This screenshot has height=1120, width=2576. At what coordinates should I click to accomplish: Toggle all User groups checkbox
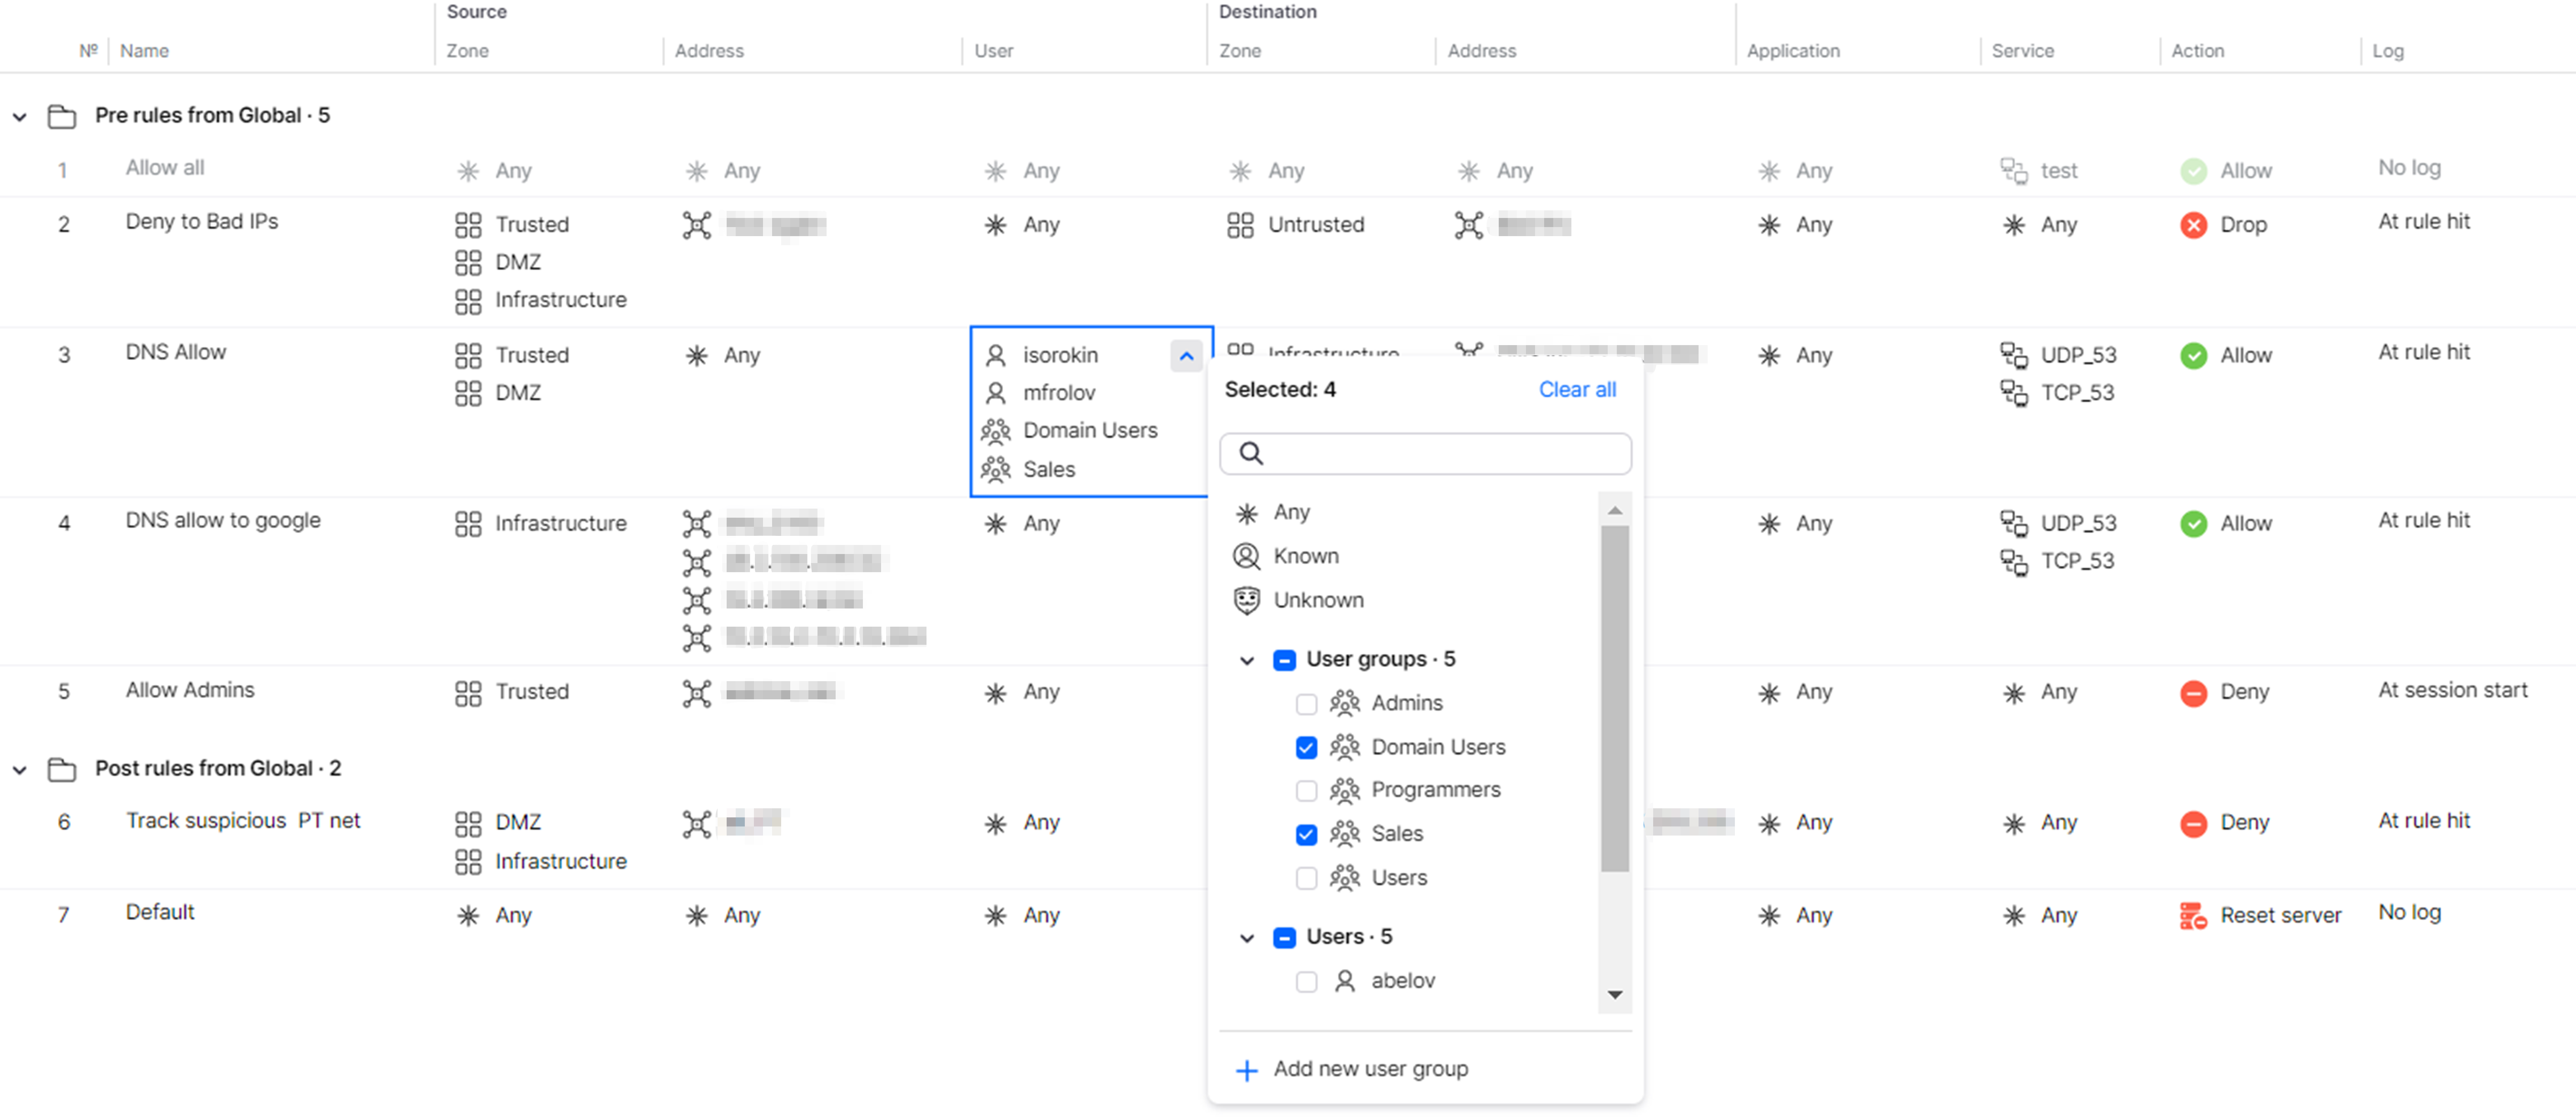pyautogui.click(x=1285, y=660)
